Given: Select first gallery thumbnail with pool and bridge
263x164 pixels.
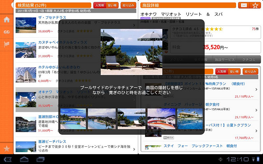Looking at the screenshot, I should 73,119.
